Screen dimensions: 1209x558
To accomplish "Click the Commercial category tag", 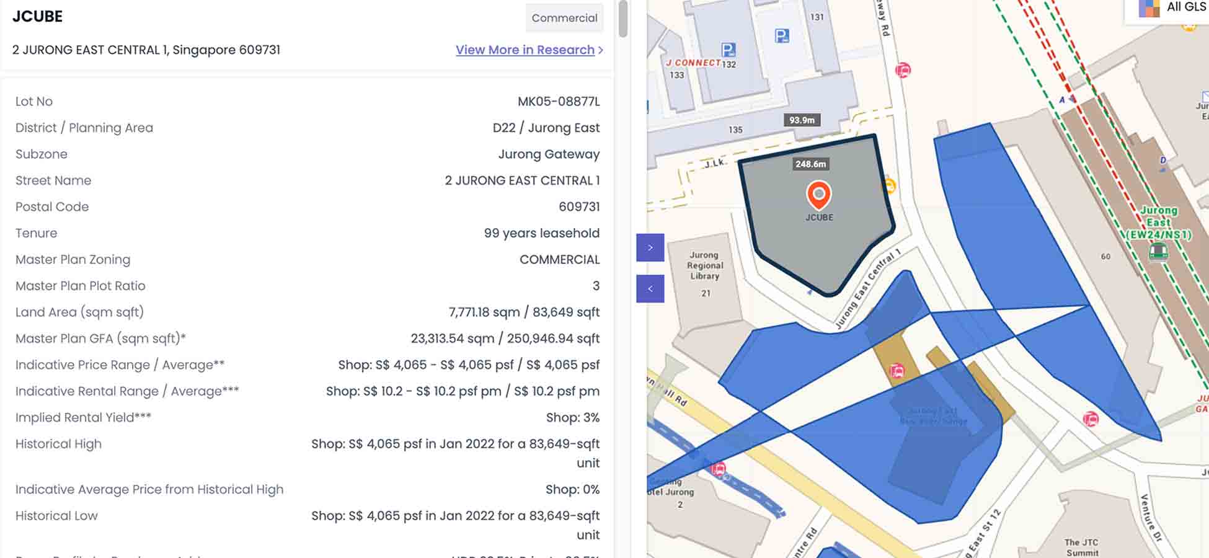I will pos(564,18).
